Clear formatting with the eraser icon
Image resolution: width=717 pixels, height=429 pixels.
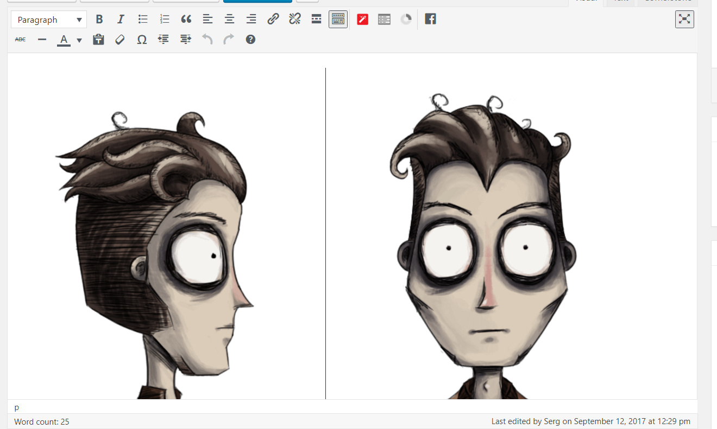click(120, 40)
